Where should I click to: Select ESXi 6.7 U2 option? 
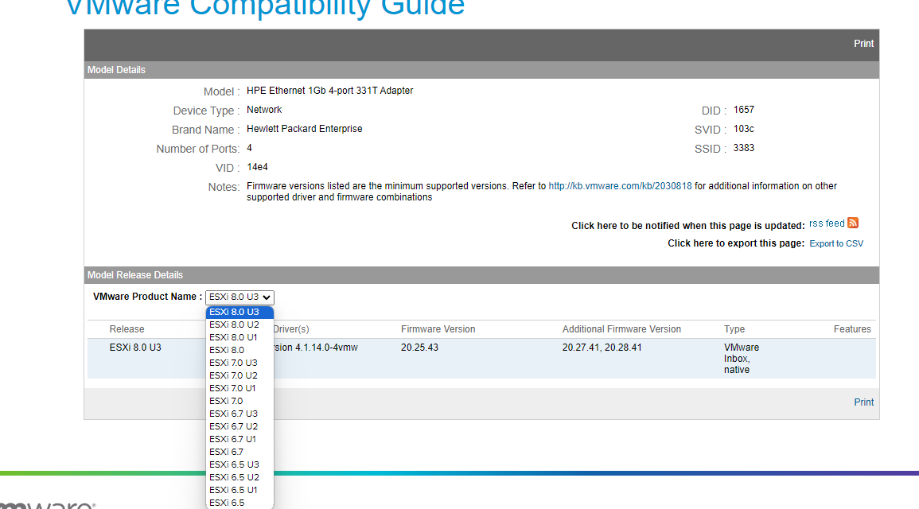239,426
